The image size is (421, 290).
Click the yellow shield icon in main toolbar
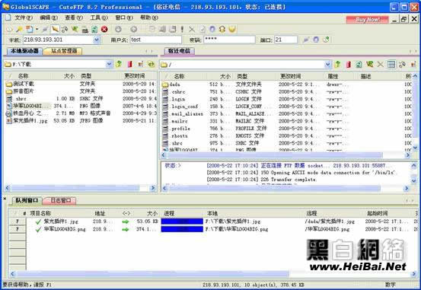[232, 29]
